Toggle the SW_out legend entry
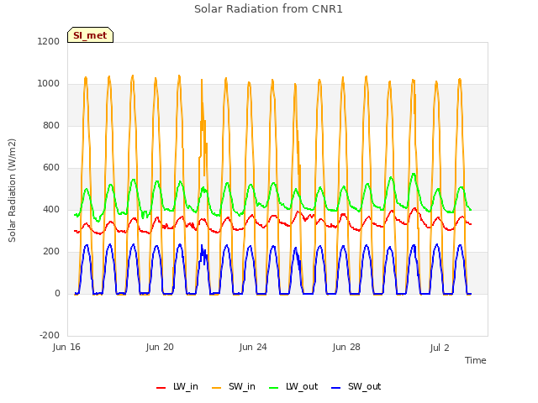The image size is (538, 403). 356,387
